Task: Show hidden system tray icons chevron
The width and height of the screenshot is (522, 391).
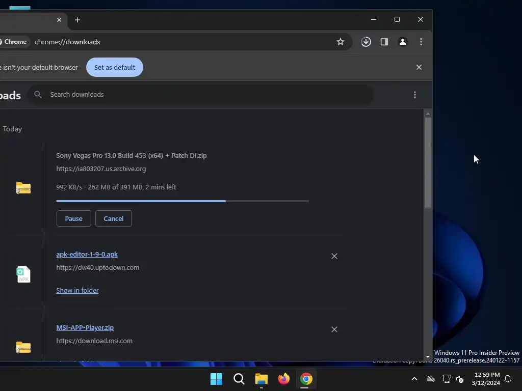Action: (x=414, y=379)
